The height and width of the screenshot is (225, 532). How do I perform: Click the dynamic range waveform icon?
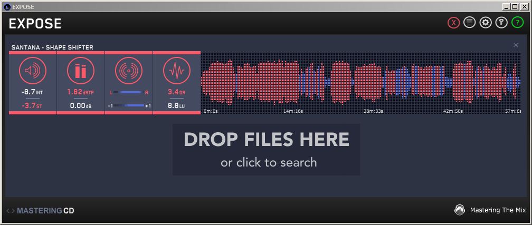click(x=177, y=71)
